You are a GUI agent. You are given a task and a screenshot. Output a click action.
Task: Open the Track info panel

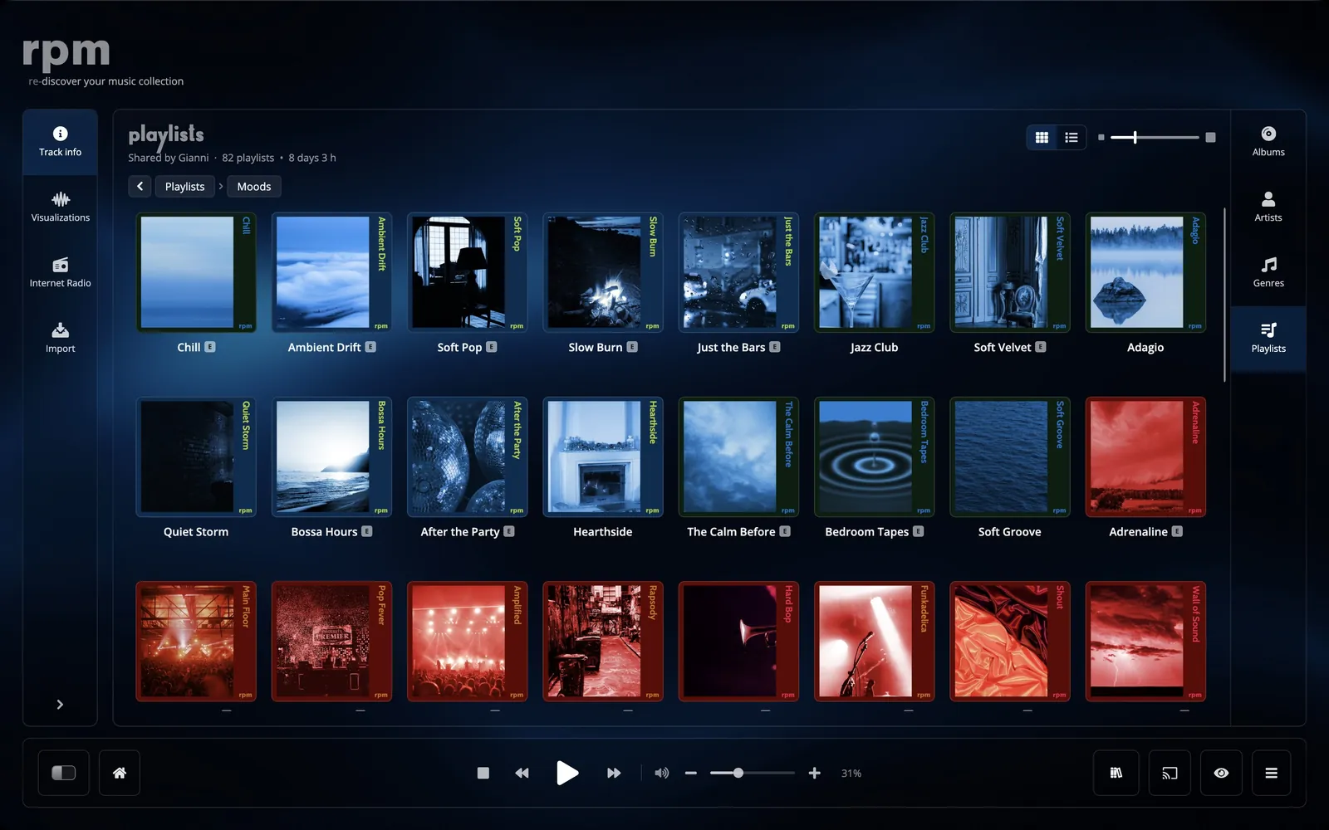coord(60,142)
